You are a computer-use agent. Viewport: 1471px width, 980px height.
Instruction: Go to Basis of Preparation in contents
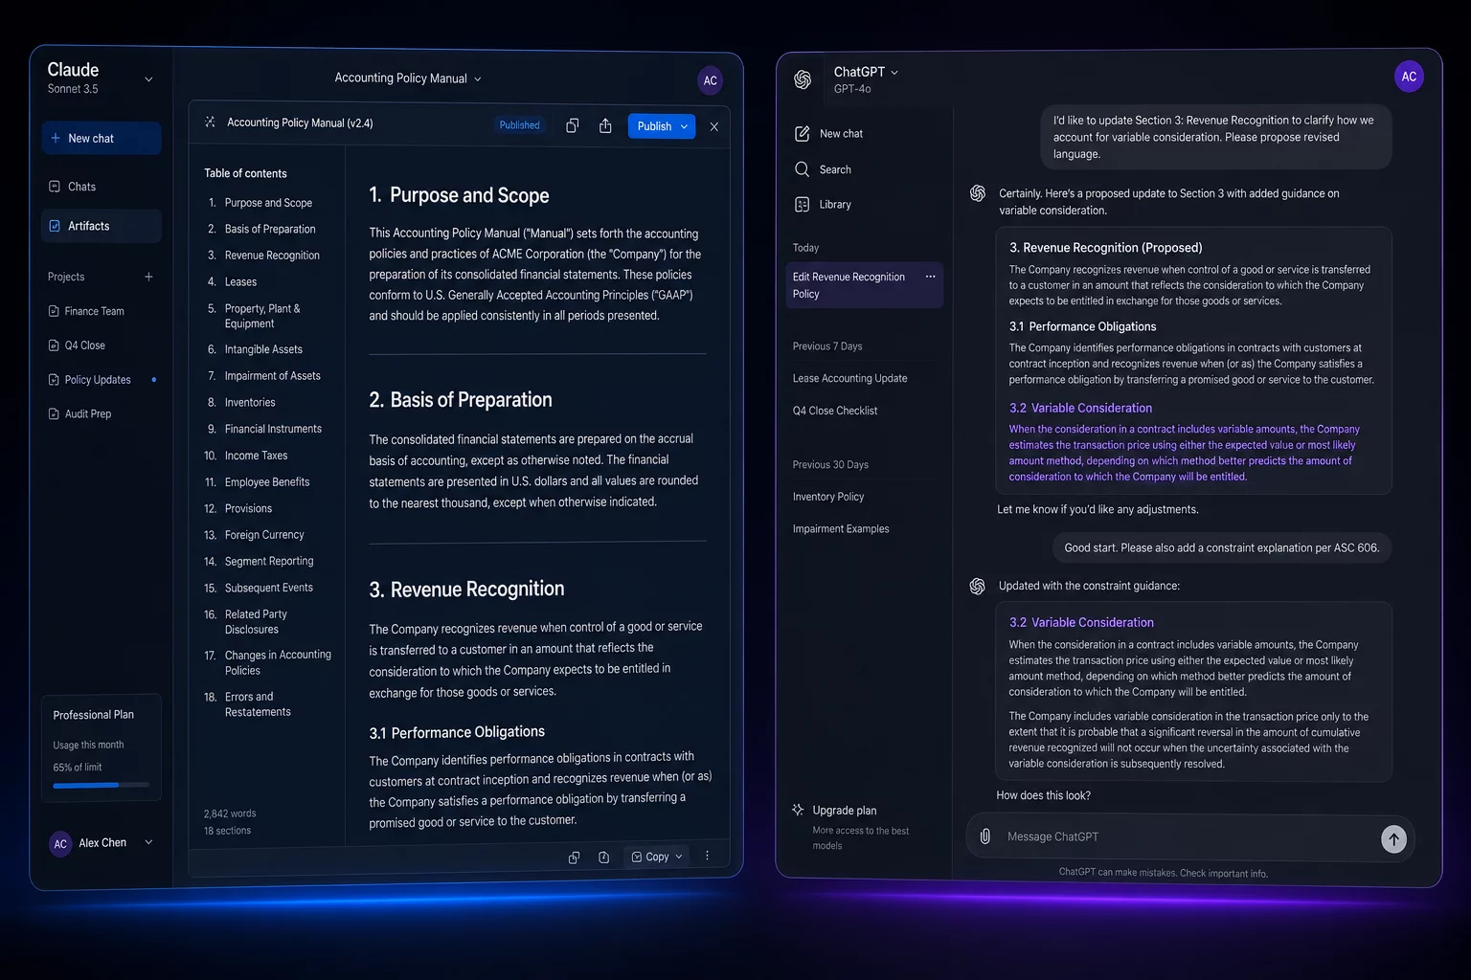click(x=270, y=230)
